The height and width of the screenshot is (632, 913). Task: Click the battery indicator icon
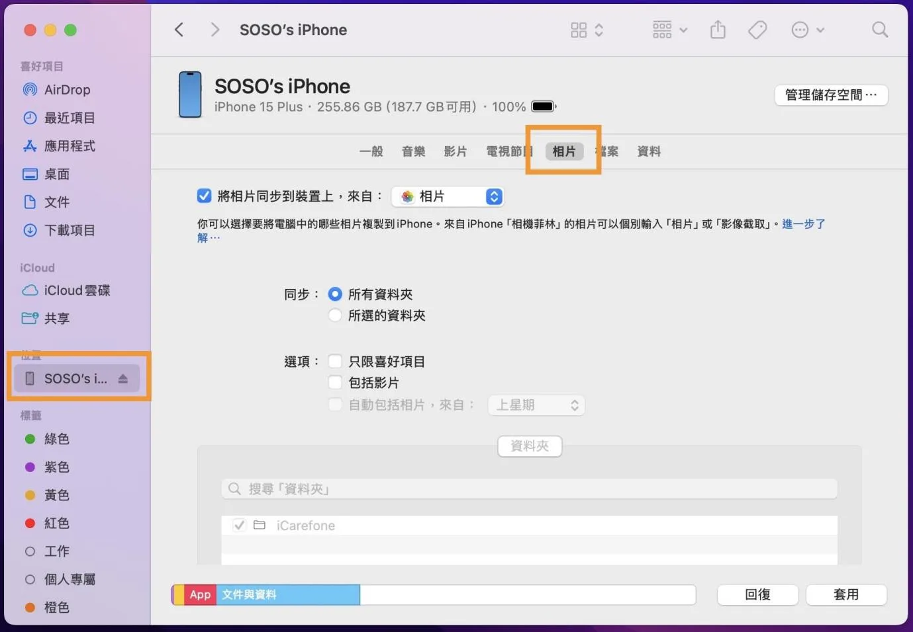point(544,106)
